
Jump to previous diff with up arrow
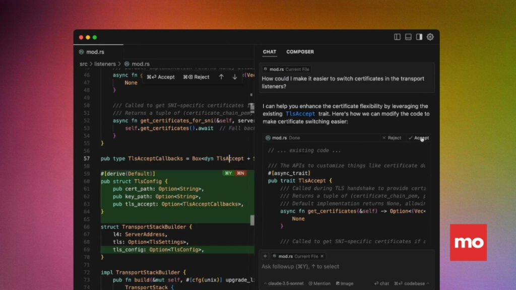221,77
